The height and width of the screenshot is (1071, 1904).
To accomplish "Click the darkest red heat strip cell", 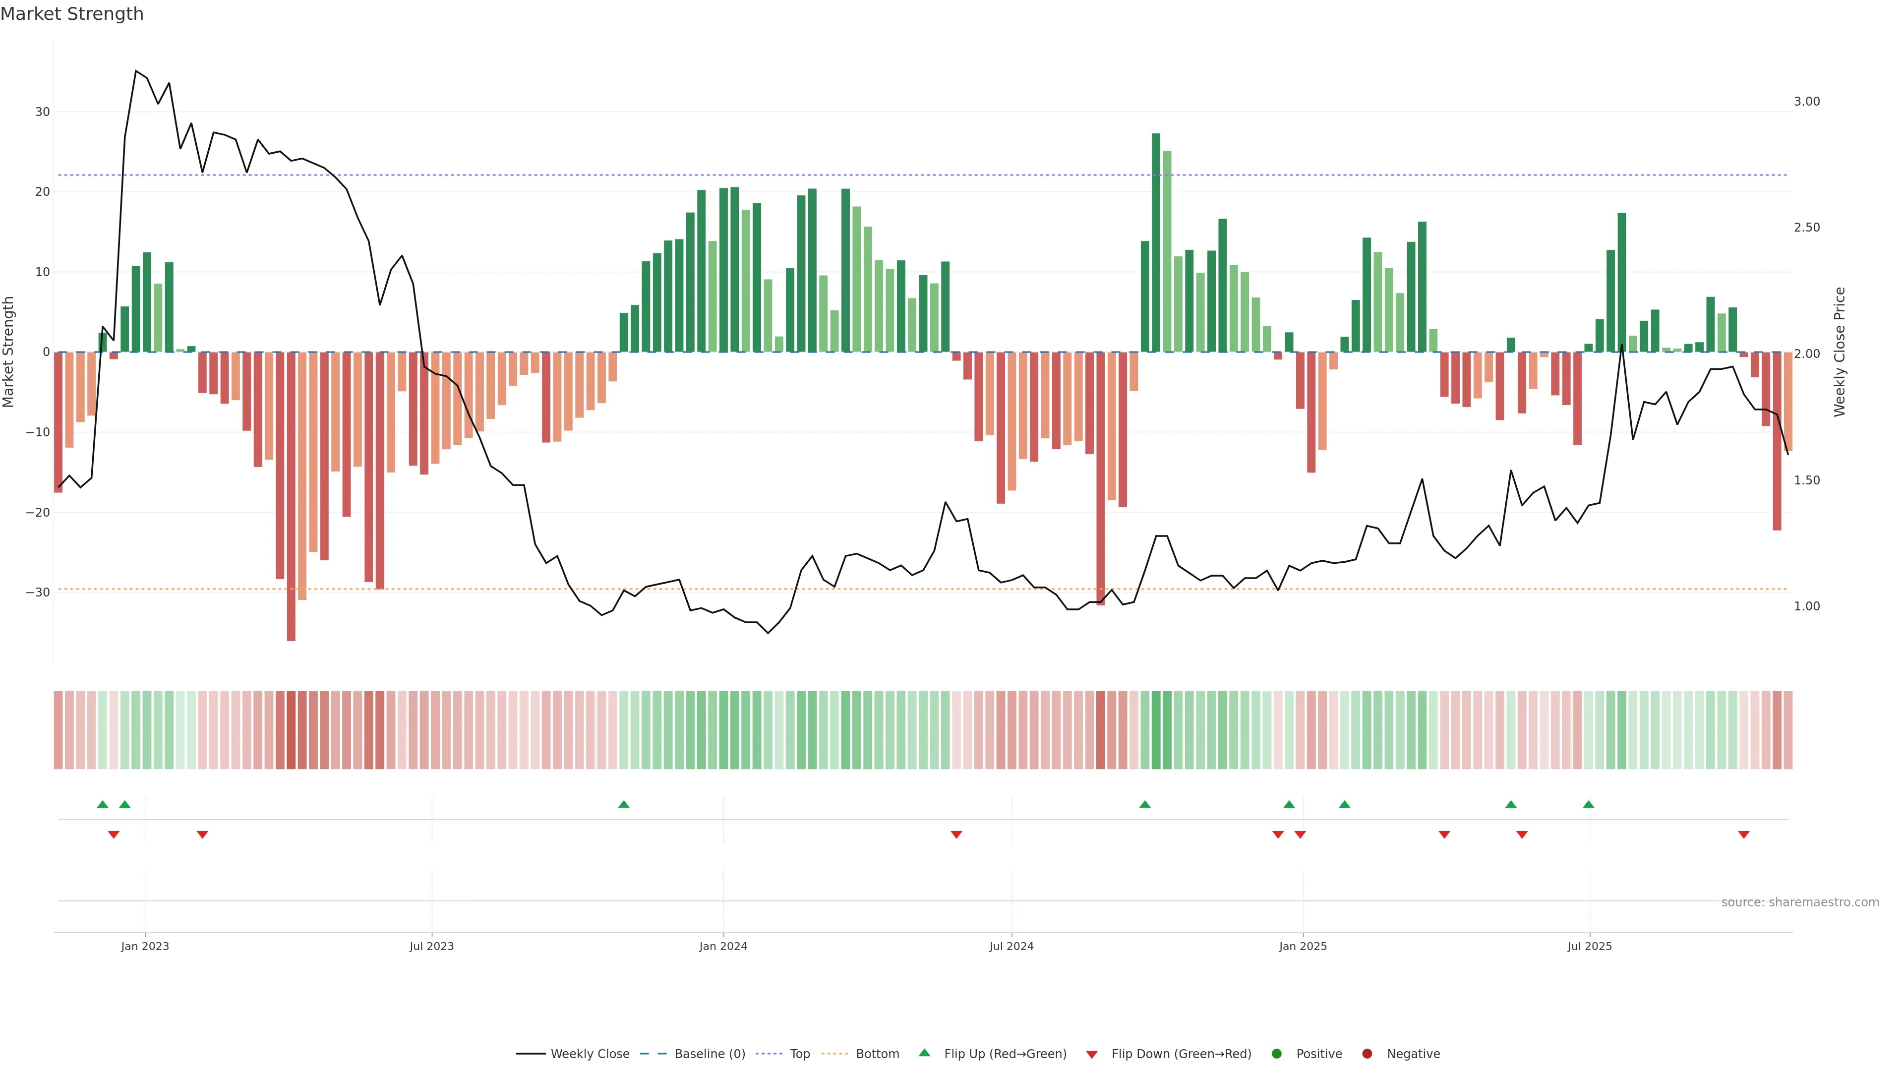I will click(x=291, y=730).
